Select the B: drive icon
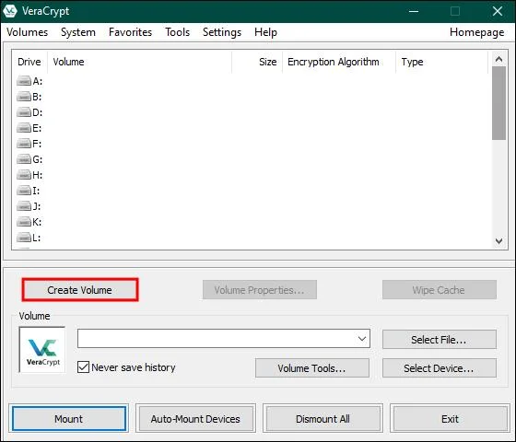Screen dimensions: 516x442 24,97
